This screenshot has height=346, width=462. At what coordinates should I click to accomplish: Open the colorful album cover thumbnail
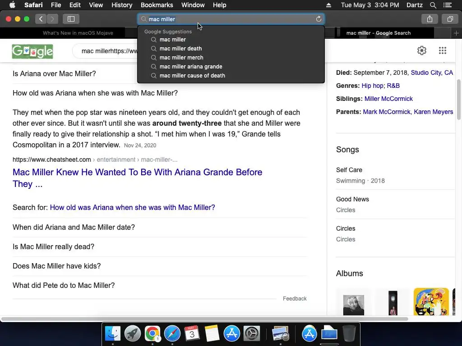(x=431, y=301)
